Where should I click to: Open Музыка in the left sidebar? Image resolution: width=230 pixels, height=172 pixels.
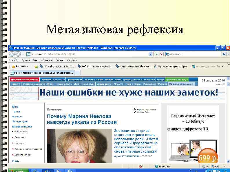17,116
